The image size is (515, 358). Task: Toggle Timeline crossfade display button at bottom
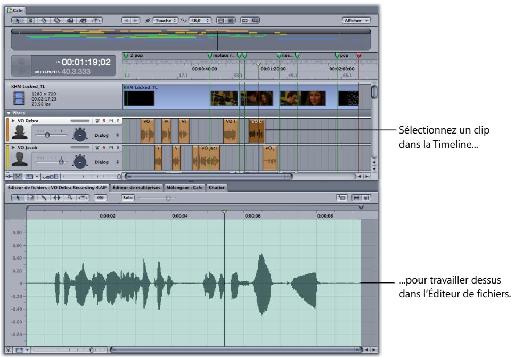[18, 177]
